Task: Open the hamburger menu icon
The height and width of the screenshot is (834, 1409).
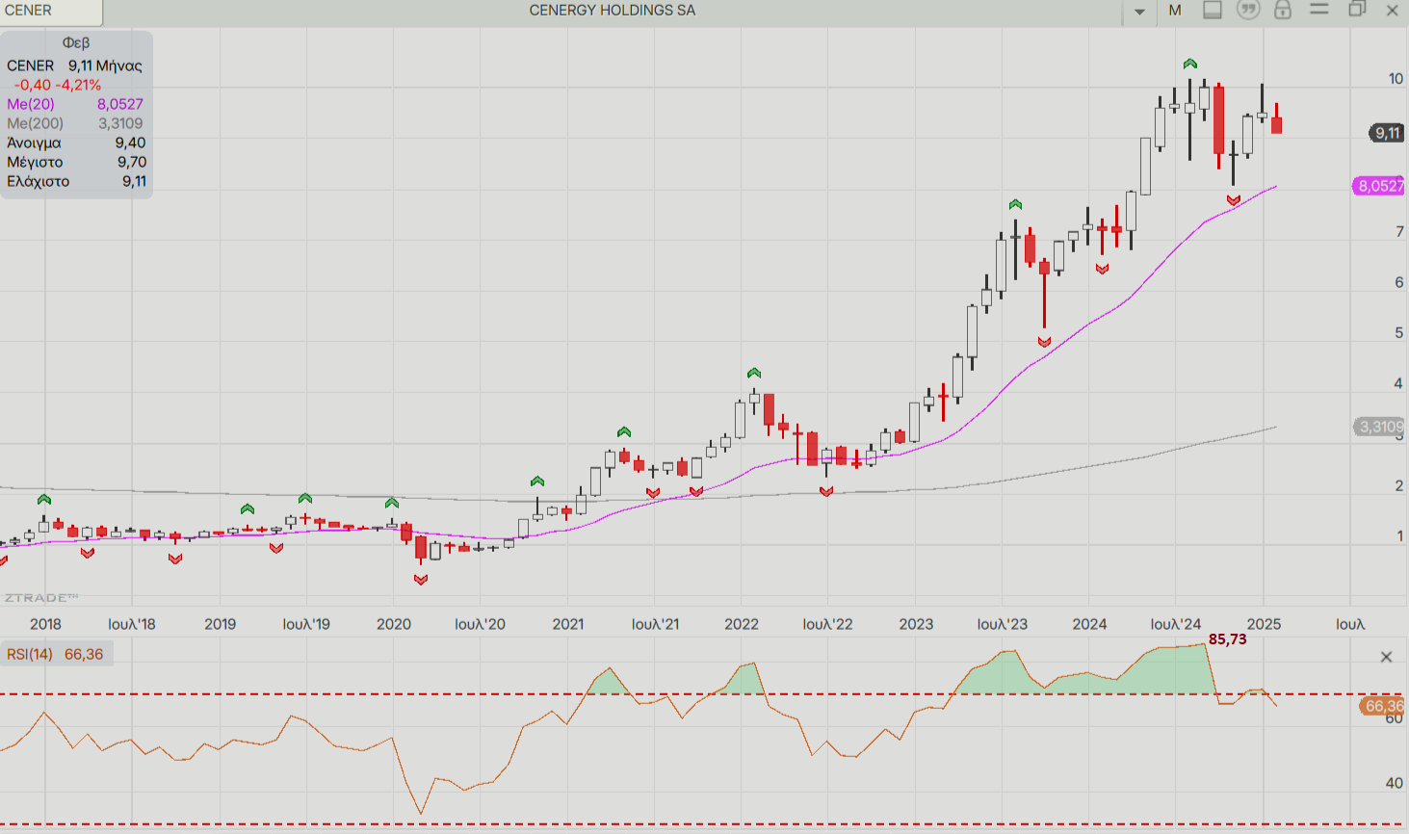Action: coord(1319,10)
